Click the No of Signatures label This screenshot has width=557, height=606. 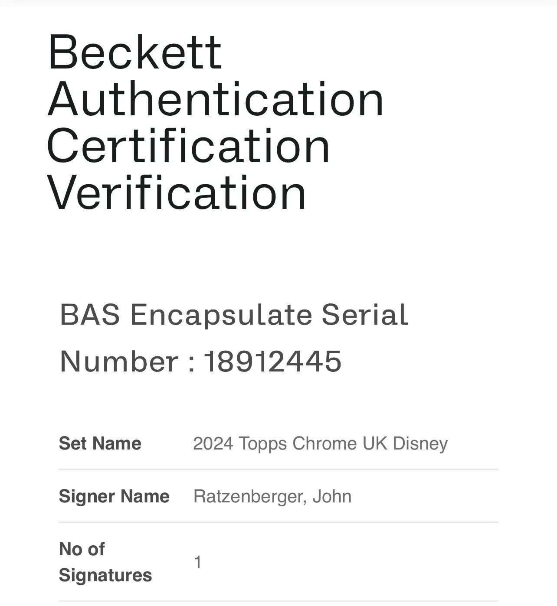[105, 562]
